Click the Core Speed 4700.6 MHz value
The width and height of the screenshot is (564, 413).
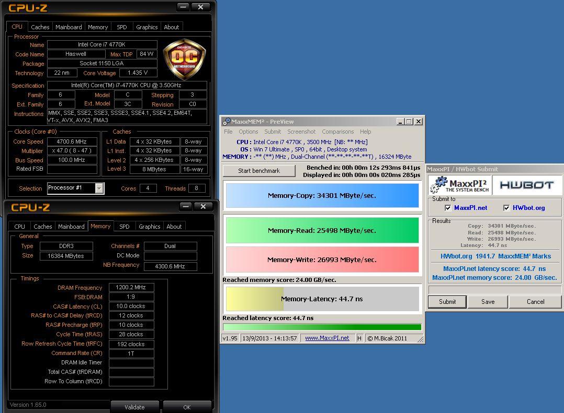click(x=72, y=141)
